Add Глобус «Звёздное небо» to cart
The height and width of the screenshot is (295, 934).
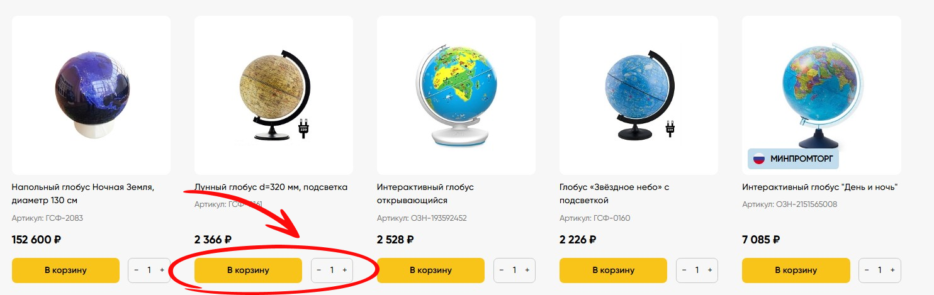click(613, 270)
